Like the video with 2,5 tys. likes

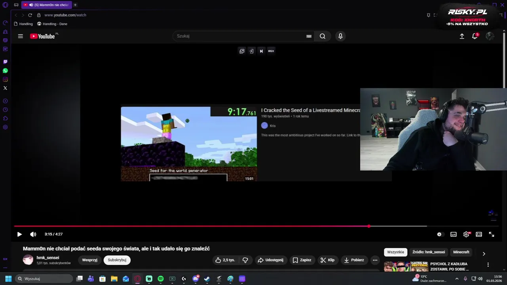pos(225,260)
